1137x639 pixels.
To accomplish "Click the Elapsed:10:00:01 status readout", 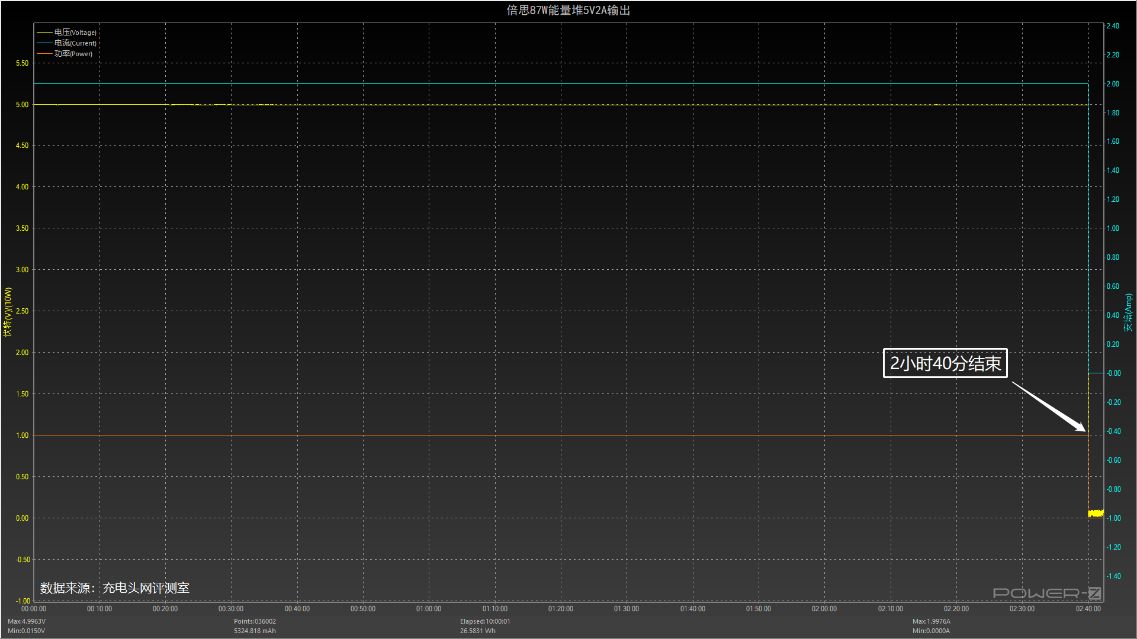I will (x=485, y=621).
